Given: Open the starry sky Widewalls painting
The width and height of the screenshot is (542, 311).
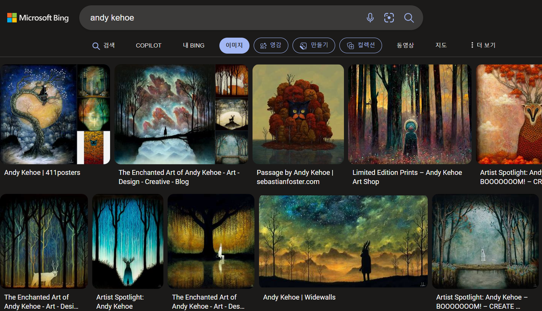Looking at the screenshot, I should point(344,241).
